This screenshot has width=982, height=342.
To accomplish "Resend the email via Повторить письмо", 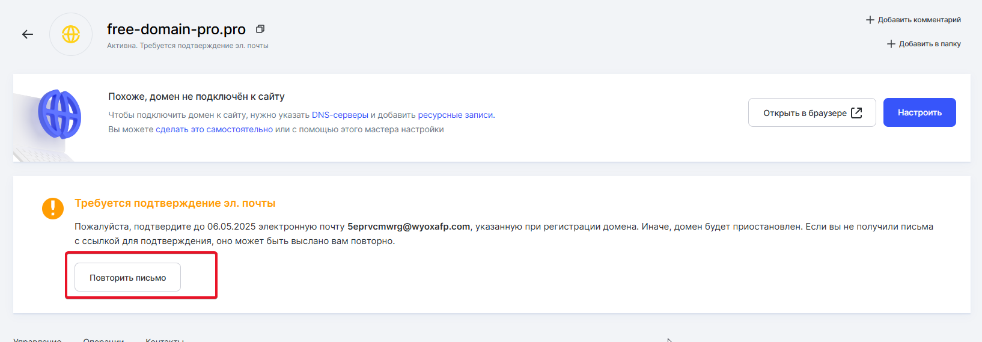I will coord(127,278).
